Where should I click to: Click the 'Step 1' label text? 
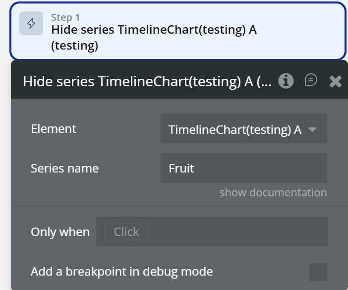(x=65, y=18)
